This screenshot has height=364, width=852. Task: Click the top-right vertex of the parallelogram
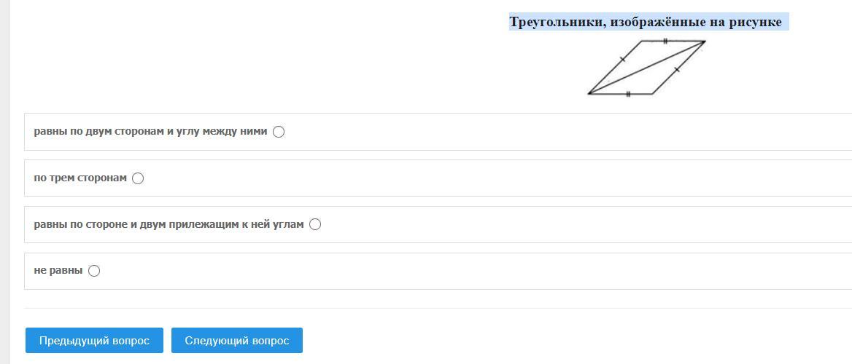tap(705, 41)
